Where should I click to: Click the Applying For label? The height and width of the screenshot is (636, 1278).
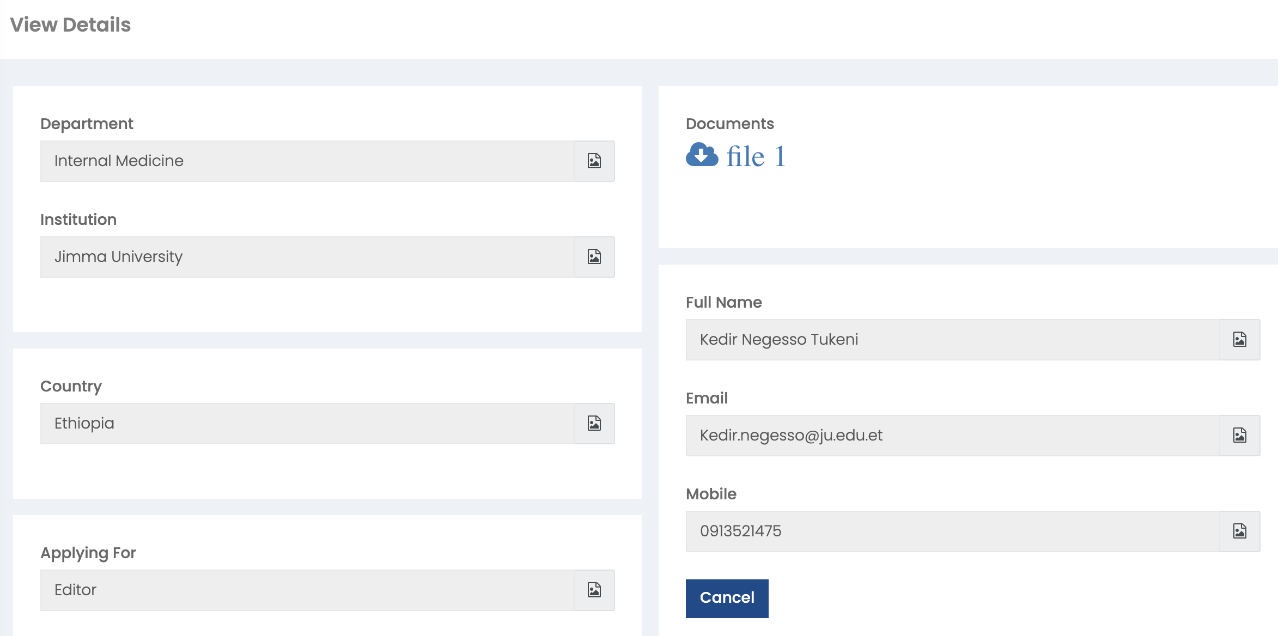point(88,553)
